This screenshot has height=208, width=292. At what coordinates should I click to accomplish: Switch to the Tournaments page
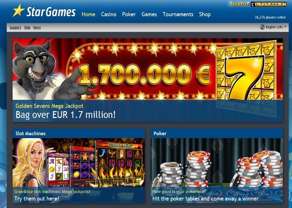pyautogui.click(x=178, y=14)
